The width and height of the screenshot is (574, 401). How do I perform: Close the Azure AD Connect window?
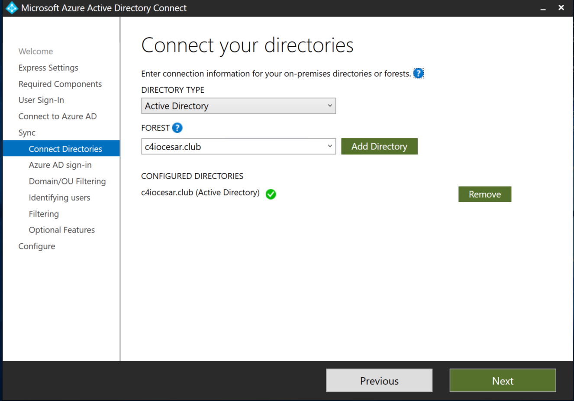[x=561, y=8]
